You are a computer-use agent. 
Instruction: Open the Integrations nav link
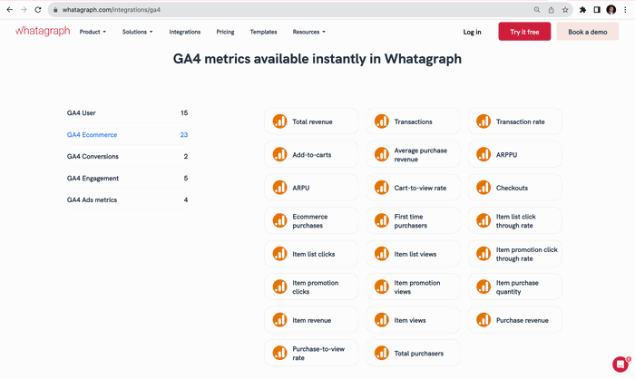185,32
